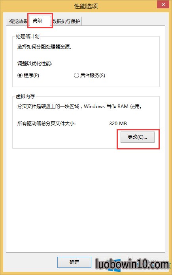This screenshot has width=172, height=275.
Task: Click the luobowin10.com watermark text
Action: (x=132, y=264)
